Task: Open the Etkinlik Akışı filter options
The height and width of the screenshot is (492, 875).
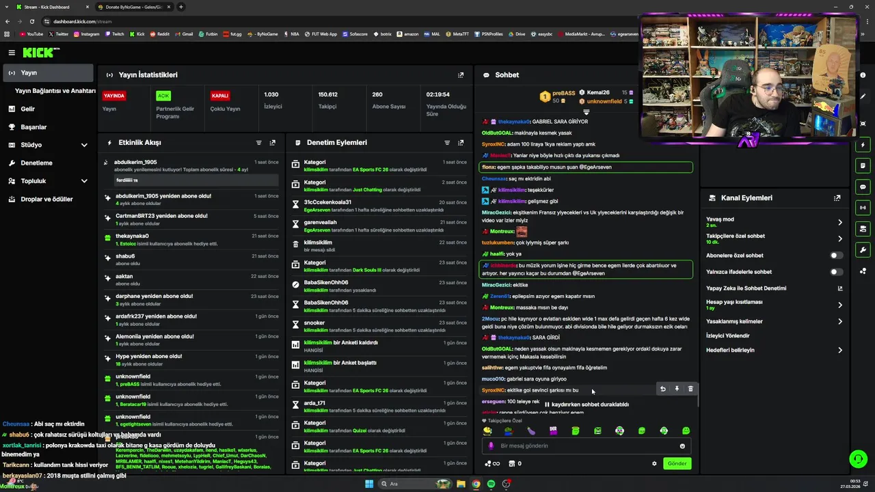Action: pyautogui.click(x=258, y=143)
